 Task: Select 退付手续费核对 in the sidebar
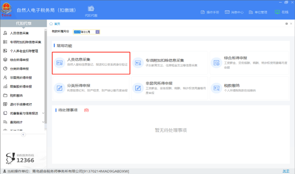tap(21, 104)
